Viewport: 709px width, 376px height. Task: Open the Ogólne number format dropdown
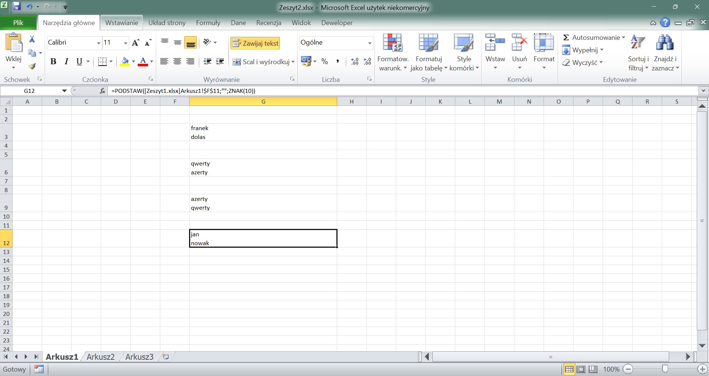click(x=369, y=43)
